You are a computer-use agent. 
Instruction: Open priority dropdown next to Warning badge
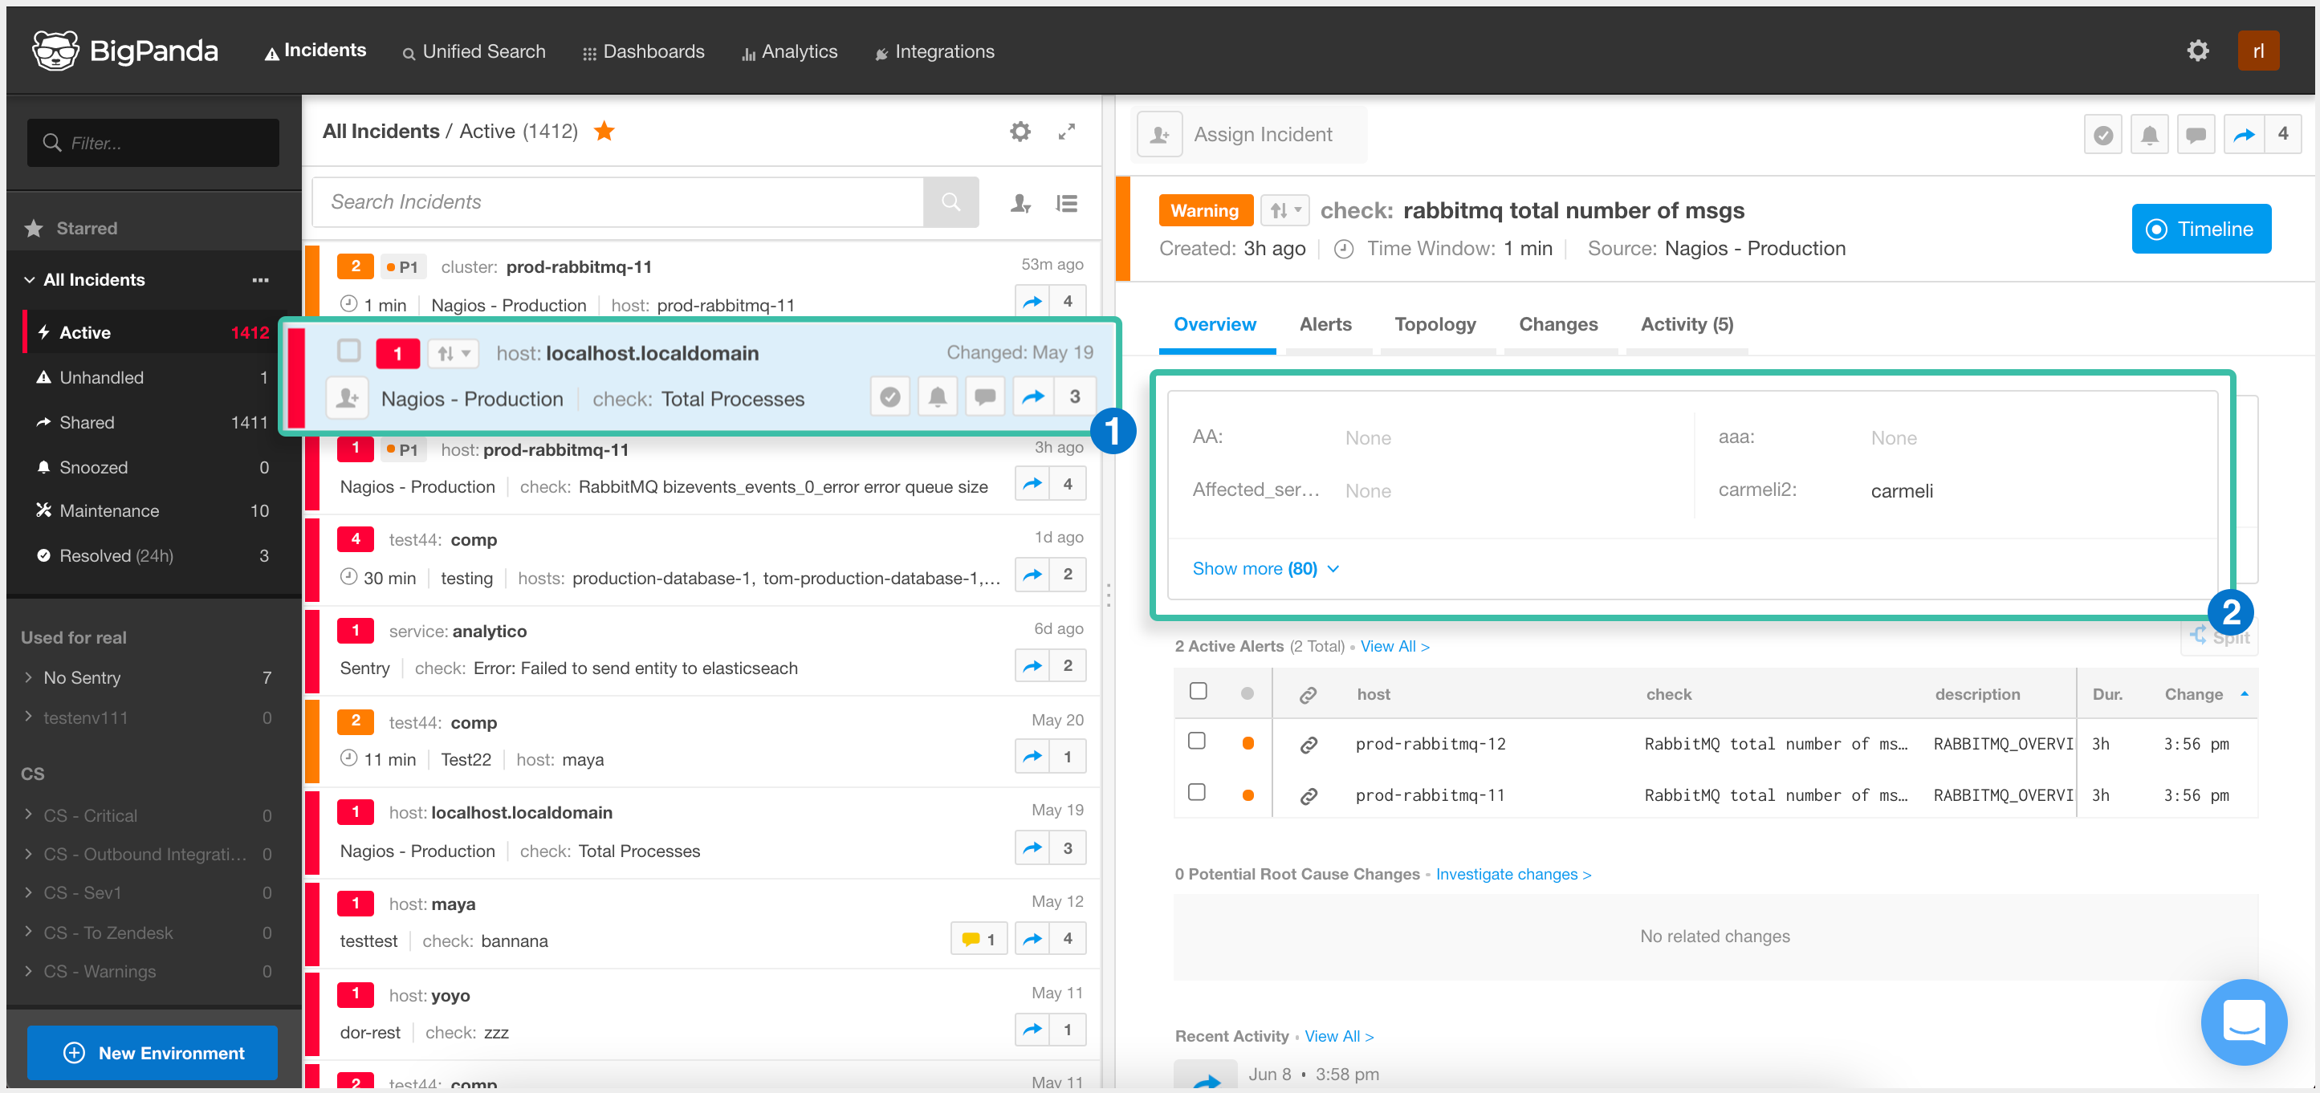pos(1284,211)
